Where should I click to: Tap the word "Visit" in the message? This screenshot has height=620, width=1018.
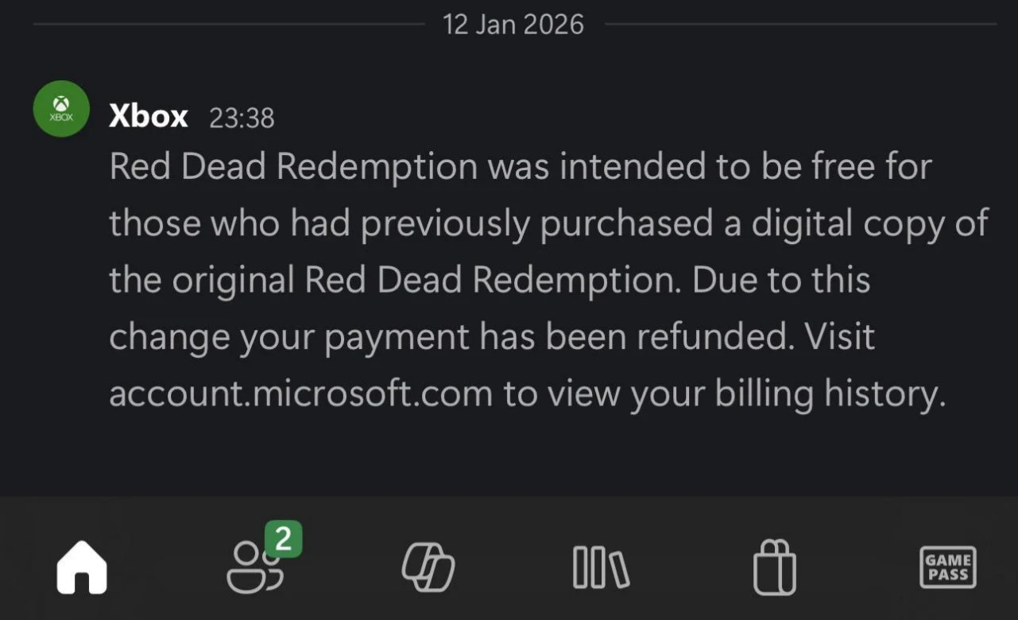pyautogui.click(x=839, y=337)
